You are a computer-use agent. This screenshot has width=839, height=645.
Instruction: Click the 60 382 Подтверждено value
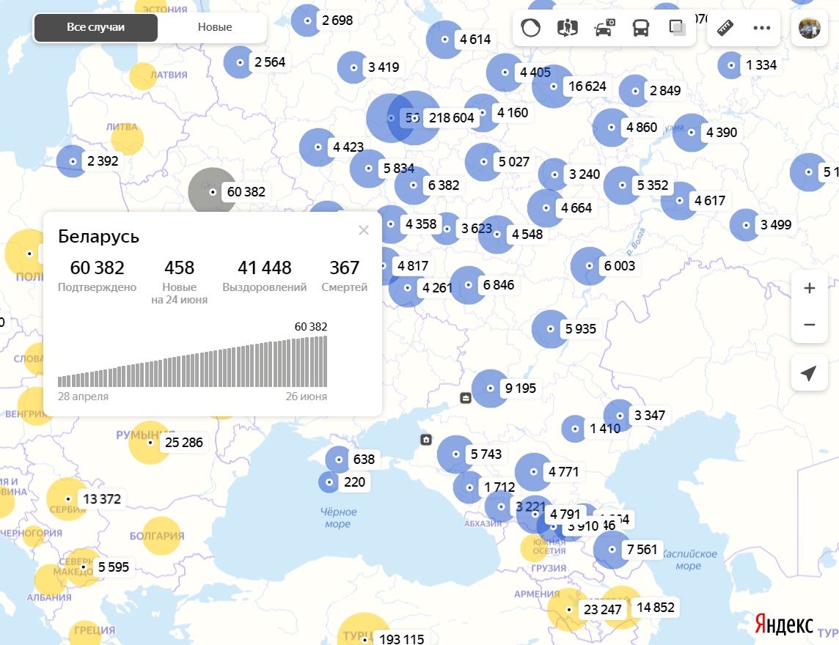pos(97,268)
